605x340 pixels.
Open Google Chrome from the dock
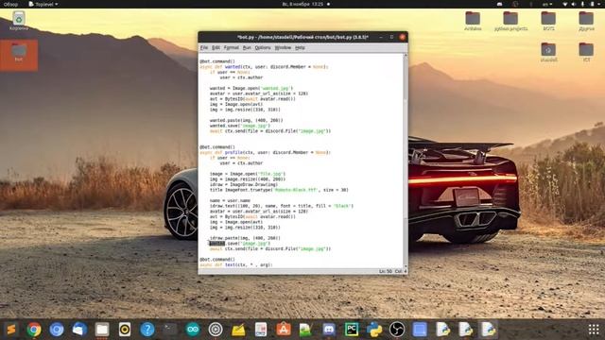pos(34,330)
